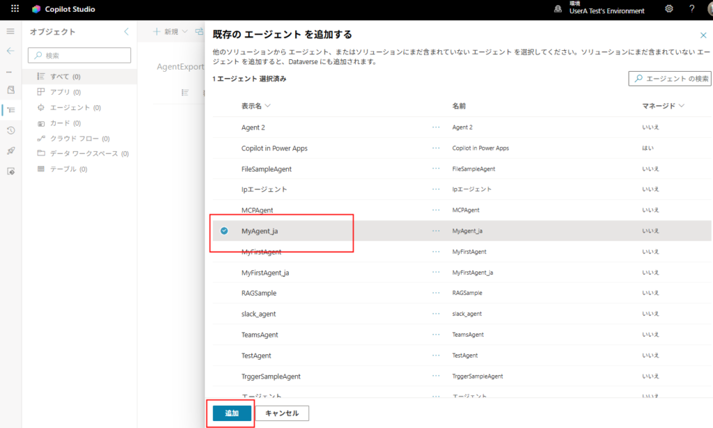The height and width of the screenshot is (428, 713).
Task: Click the settings gear icon
Action: pos(668,9)
